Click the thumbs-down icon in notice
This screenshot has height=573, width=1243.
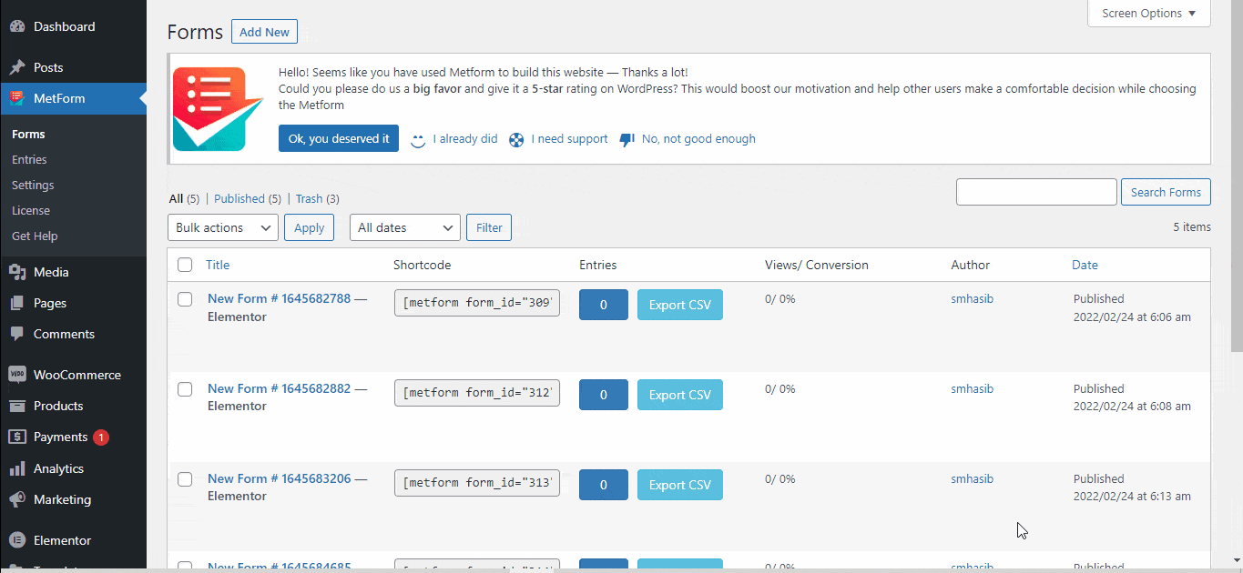click(627, 140)
